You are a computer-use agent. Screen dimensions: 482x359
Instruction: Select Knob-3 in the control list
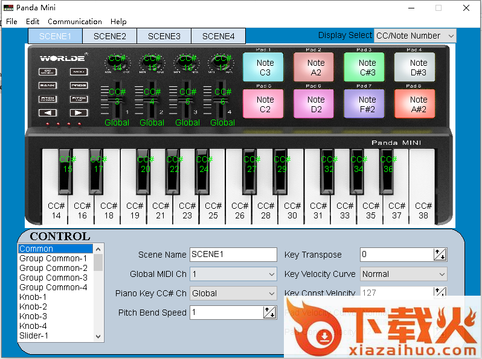coord(56,316)
